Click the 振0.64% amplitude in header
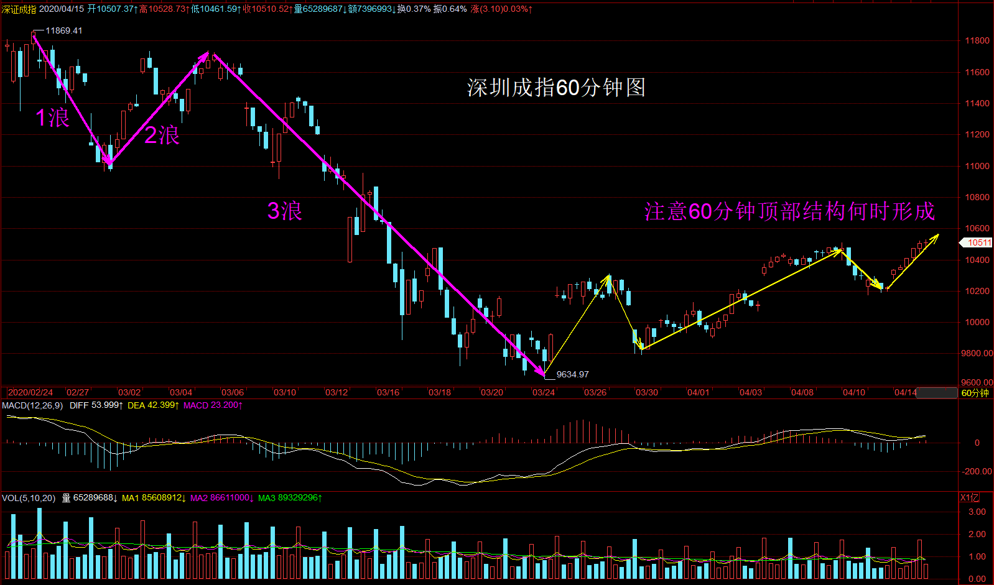 tap(450, 9)
